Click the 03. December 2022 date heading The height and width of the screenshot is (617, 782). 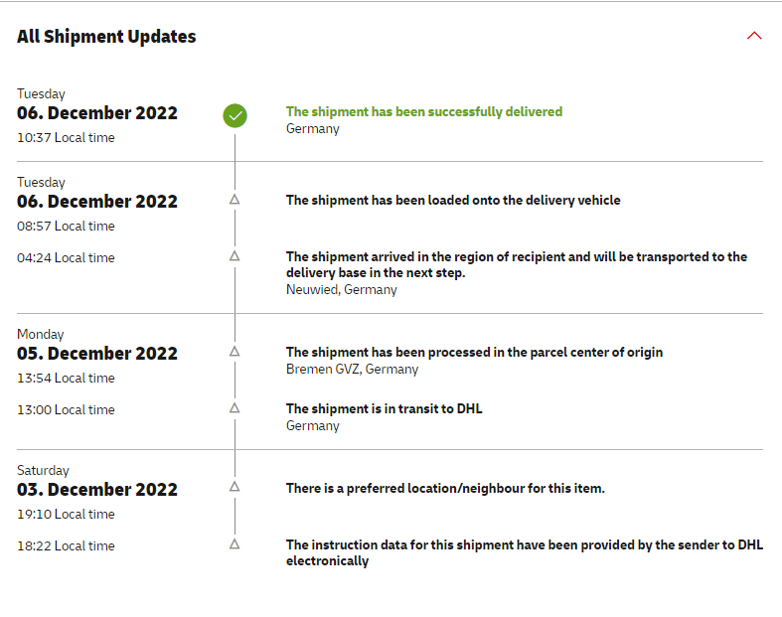(x=97, y=490)
